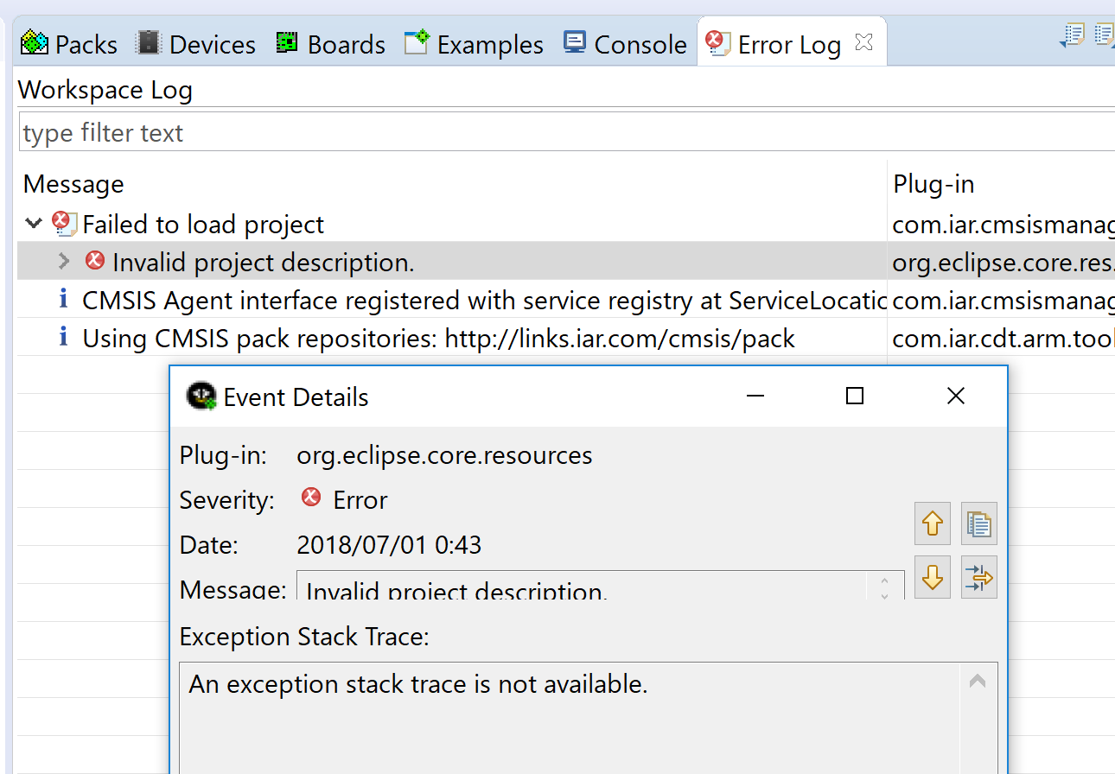Click the red error icon beside Invalid project description

point(95,261)
